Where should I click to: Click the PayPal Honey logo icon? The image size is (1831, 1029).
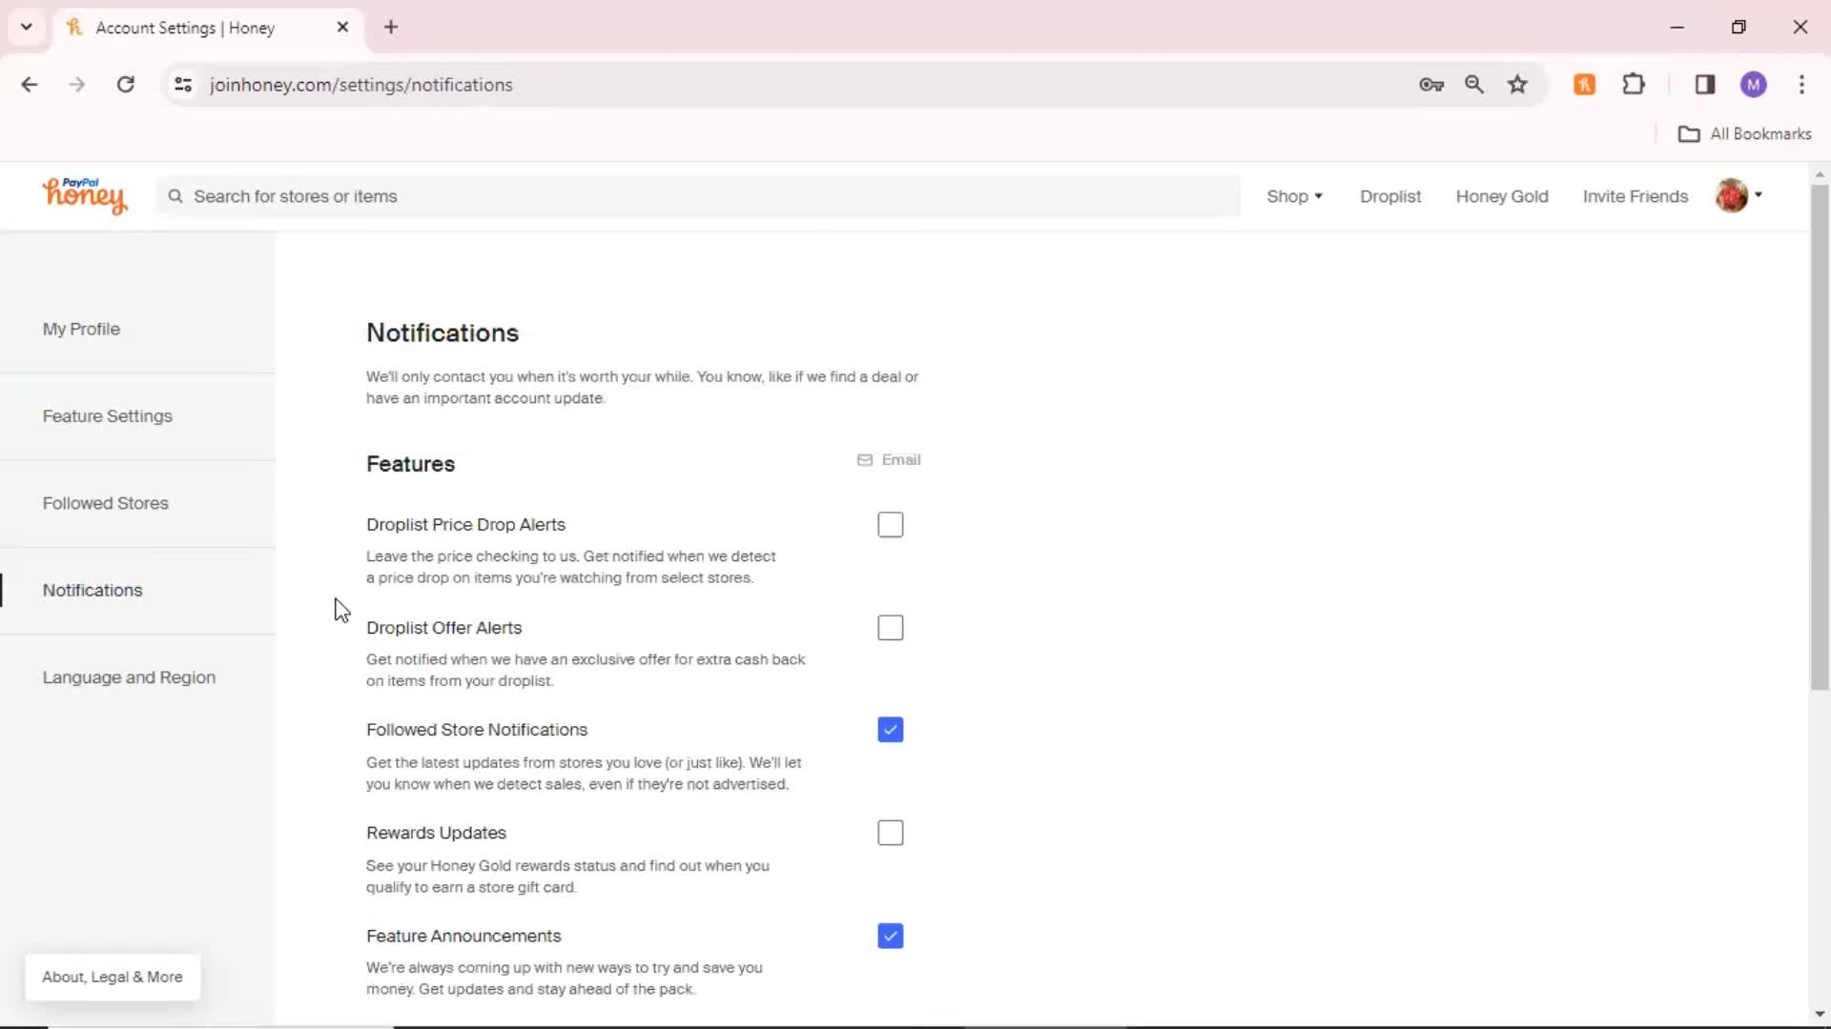pyautogui.click(x=84, y=194)
